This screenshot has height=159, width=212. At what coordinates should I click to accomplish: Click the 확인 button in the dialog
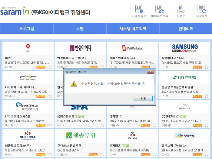pyautogui.click(x=143, y=98)
